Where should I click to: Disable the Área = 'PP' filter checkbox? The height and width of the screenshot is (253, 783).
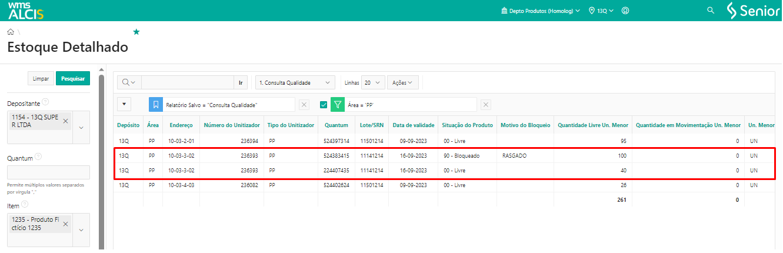(323, 105)
